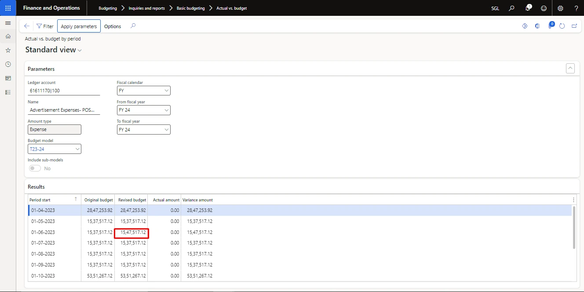Open attachments icon with 0 badge

550,26
